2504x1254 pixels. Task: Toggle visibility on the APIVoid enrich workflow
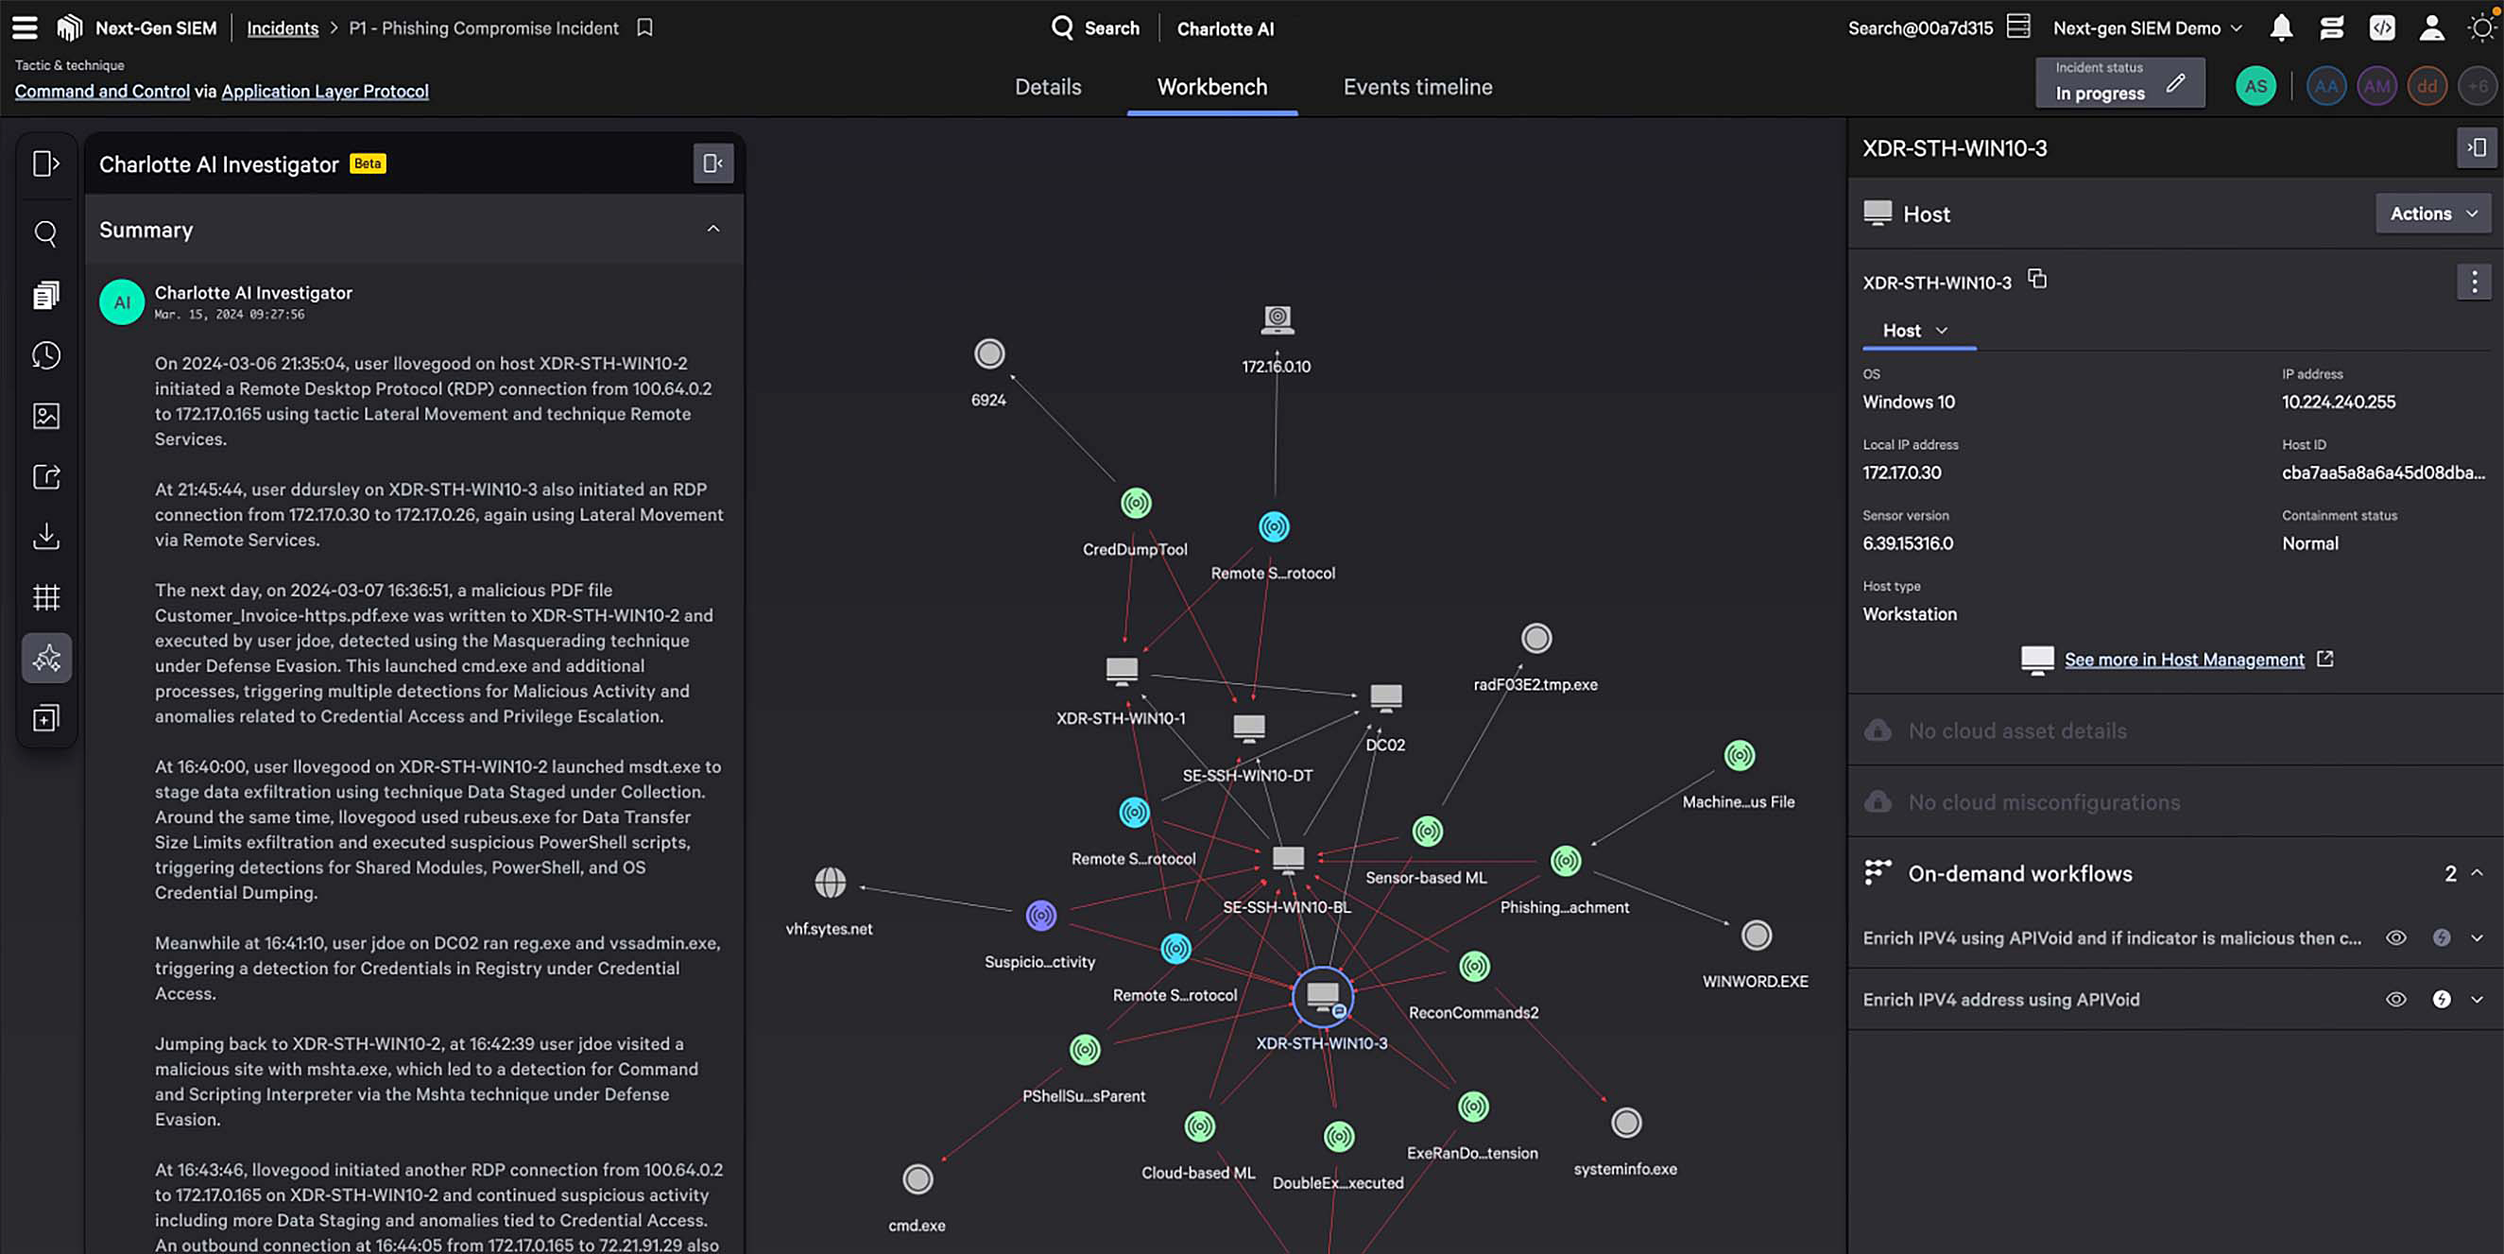[x=2396, y=938]
